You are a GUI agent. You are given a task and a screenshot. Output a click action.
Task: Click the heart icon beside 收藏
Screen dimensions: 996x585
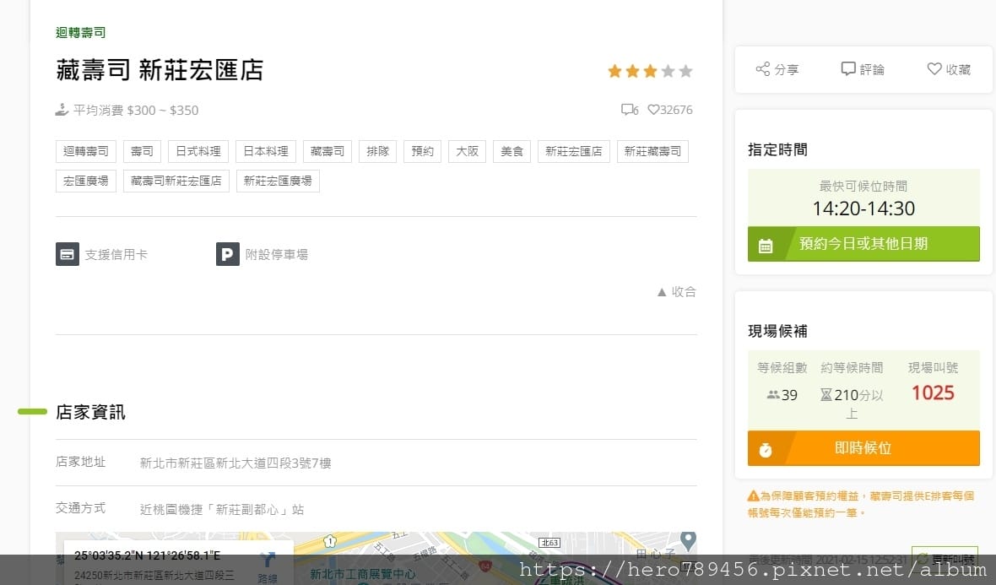(x=934, y=68)
